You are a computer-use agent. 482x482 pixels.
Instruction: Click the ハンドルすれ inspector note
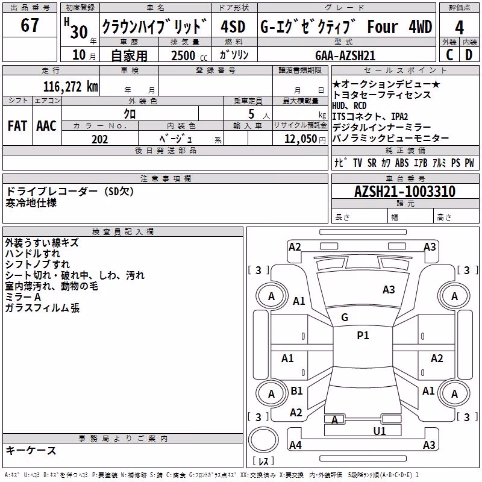[x=33, y=254]
